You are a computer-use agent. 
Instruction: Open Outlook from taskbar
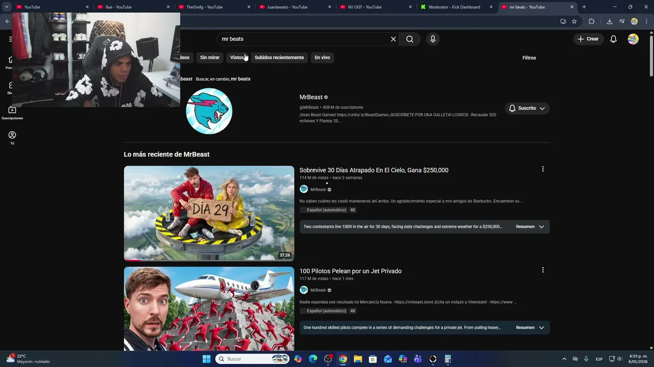coord(388,359)
